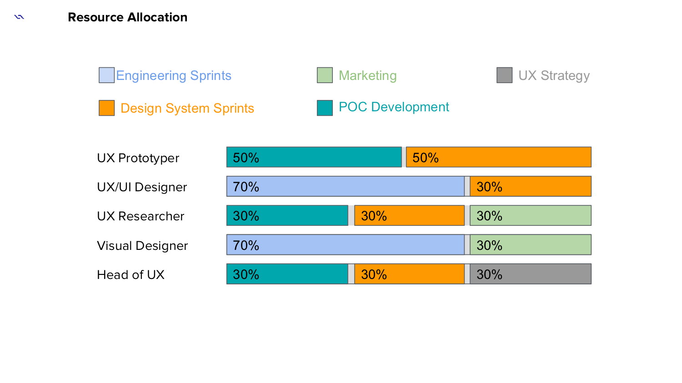Screen dimensions: 682x383
Task: Select the UX Prototyper row label
Action: [x=138, y=158]
